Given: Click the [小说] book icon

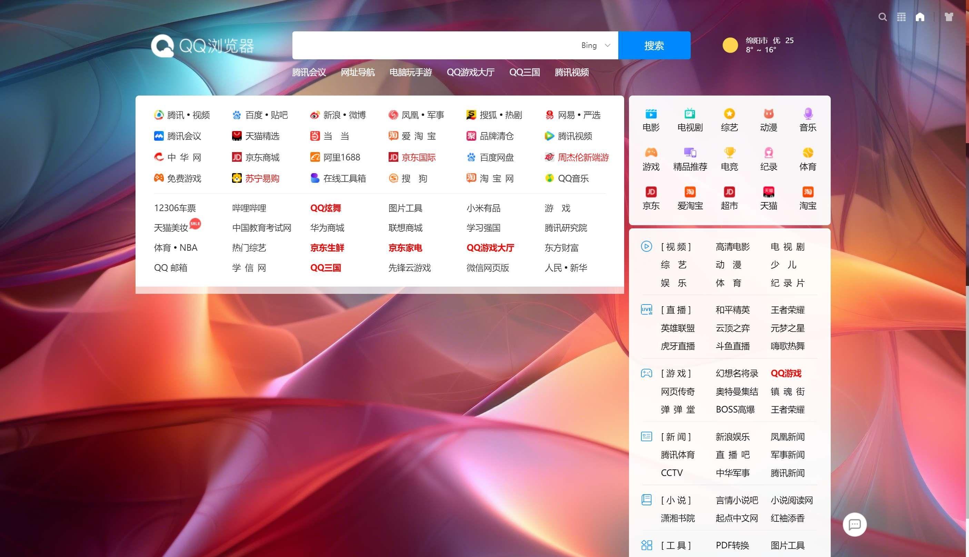Looking at the screenshot, I should point(646,500).
